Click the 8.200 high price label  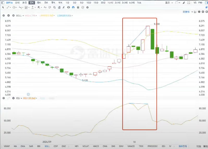click(x=157, y=24)
